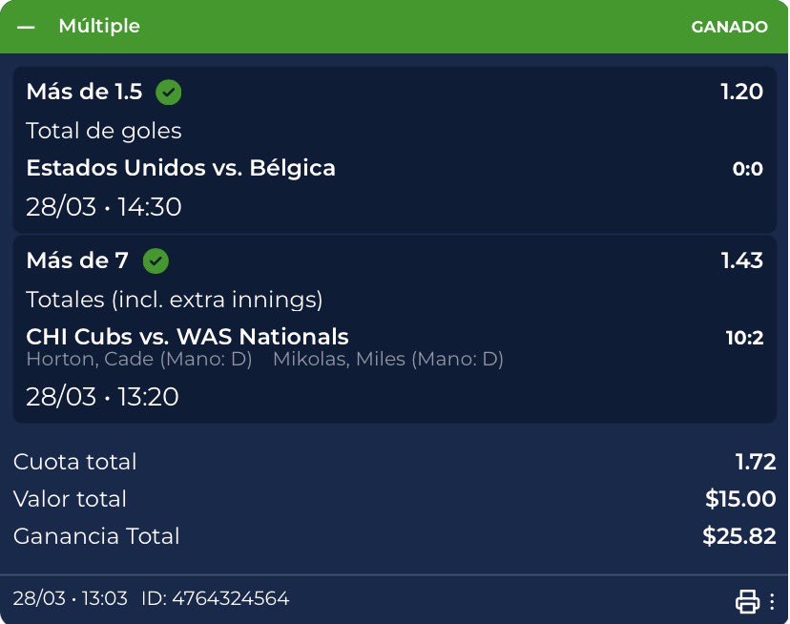Image resolution: width=790 pixels, height=624 pixels.
Task: Select the Totales (incl. extra innings) market
Action: tap(175, 300)
